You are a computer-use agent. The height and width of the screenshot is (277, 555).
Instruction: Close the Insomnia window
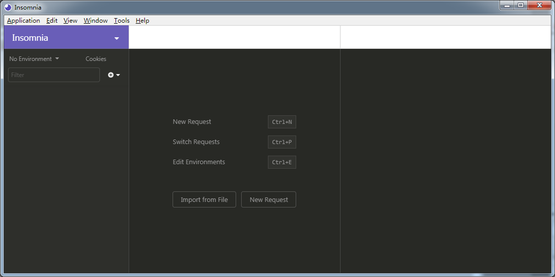539,5
